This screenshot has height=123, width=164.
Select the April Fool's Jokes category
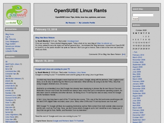pyautogui.click(x=12, y=64)
